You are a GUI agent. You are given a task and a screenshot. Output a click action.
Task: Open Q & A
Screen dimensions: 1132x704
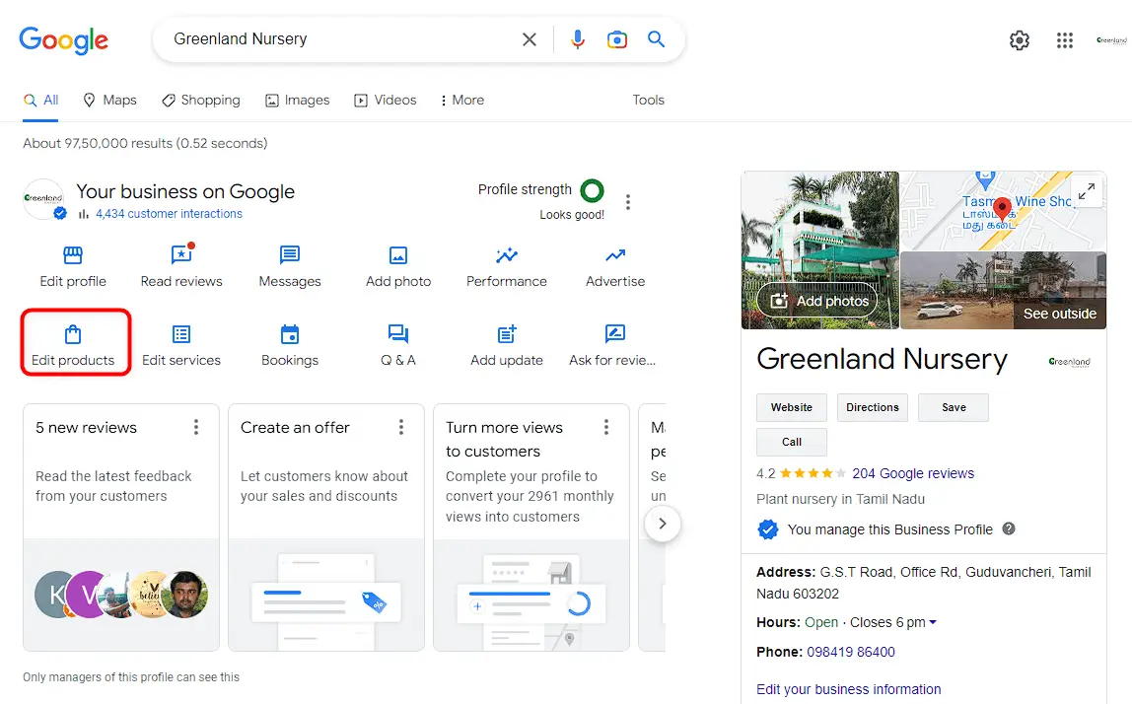[x=397, y=345]
